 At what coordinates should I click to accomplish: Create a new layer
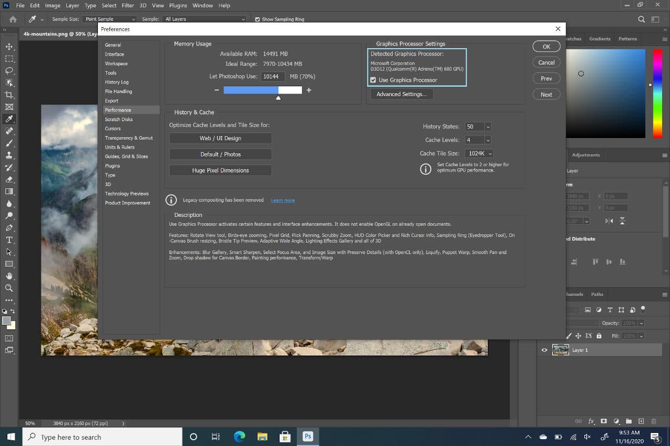coord(641,421)
